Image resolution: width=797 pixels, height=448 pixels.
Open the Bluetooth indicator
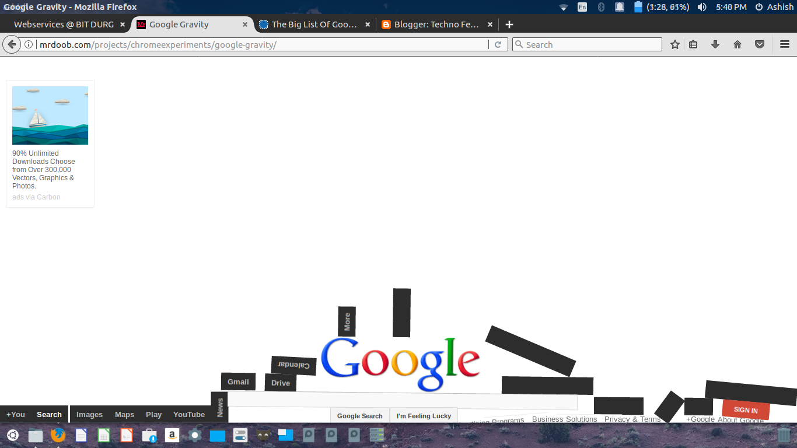pyautogui.click(x=601, y=7)
